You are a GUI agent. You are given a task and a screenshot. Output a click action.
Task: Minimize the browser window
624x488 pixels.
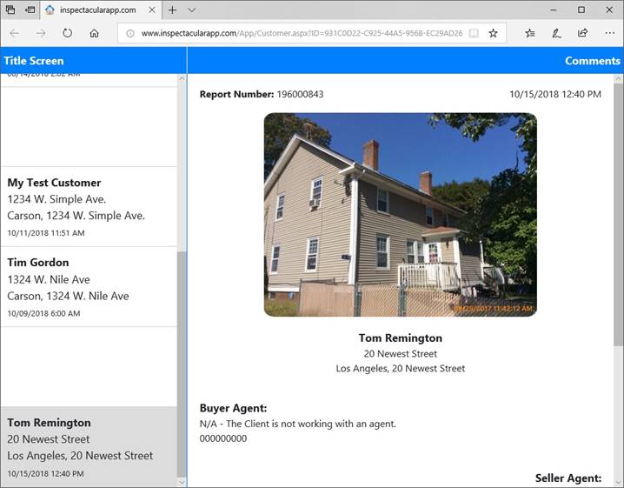554,10
